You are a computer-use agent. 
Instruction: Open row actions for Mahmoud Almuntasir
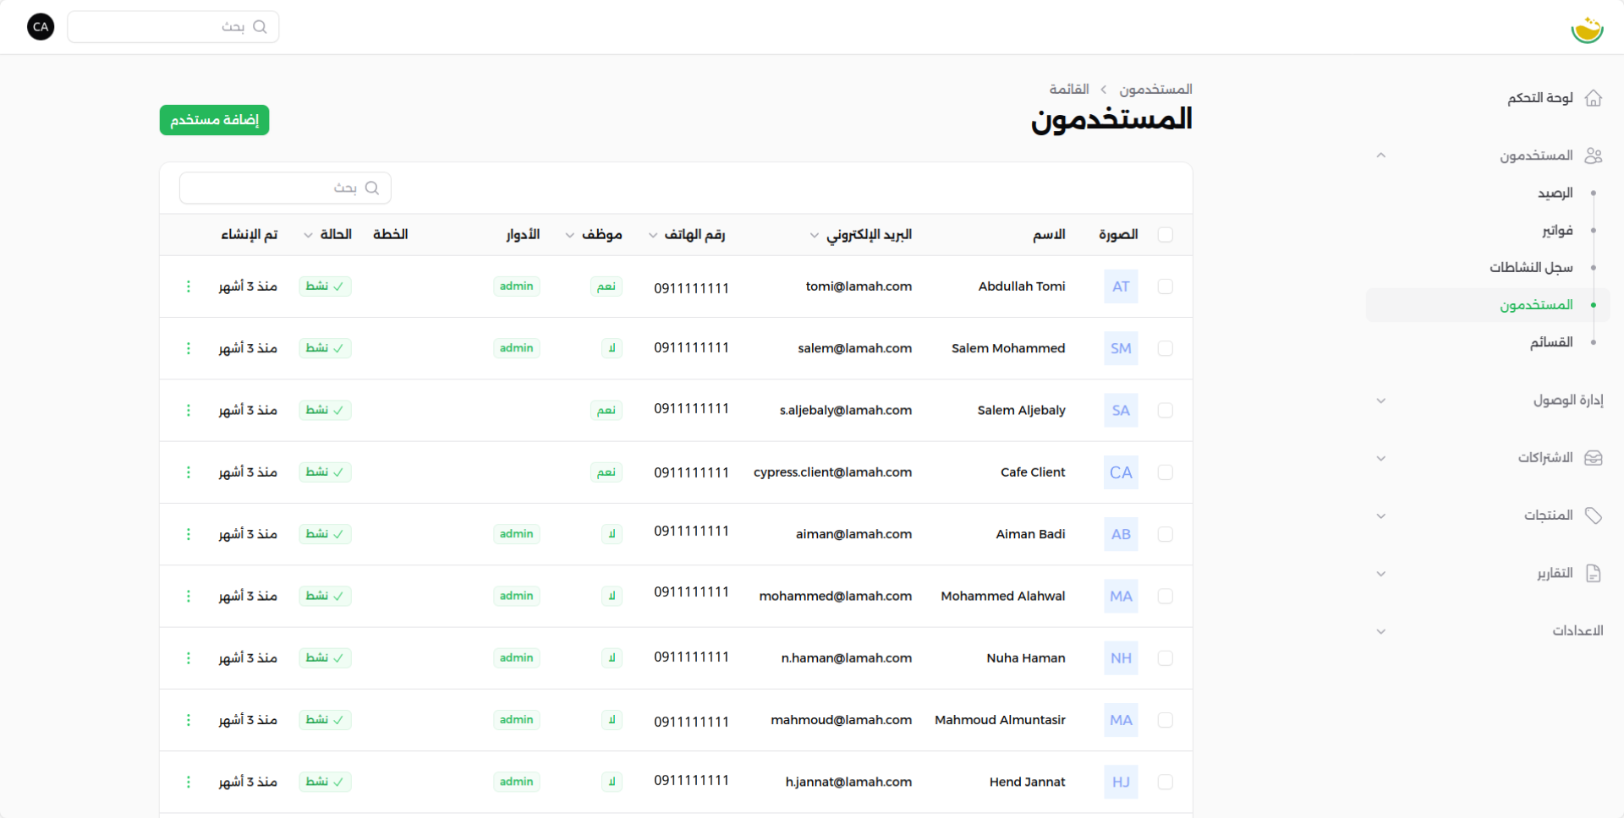pos(188,720)
